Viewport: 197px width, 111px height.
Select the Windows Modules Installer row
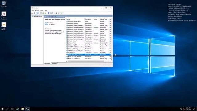pyautogui.click(x=88, y=31)
